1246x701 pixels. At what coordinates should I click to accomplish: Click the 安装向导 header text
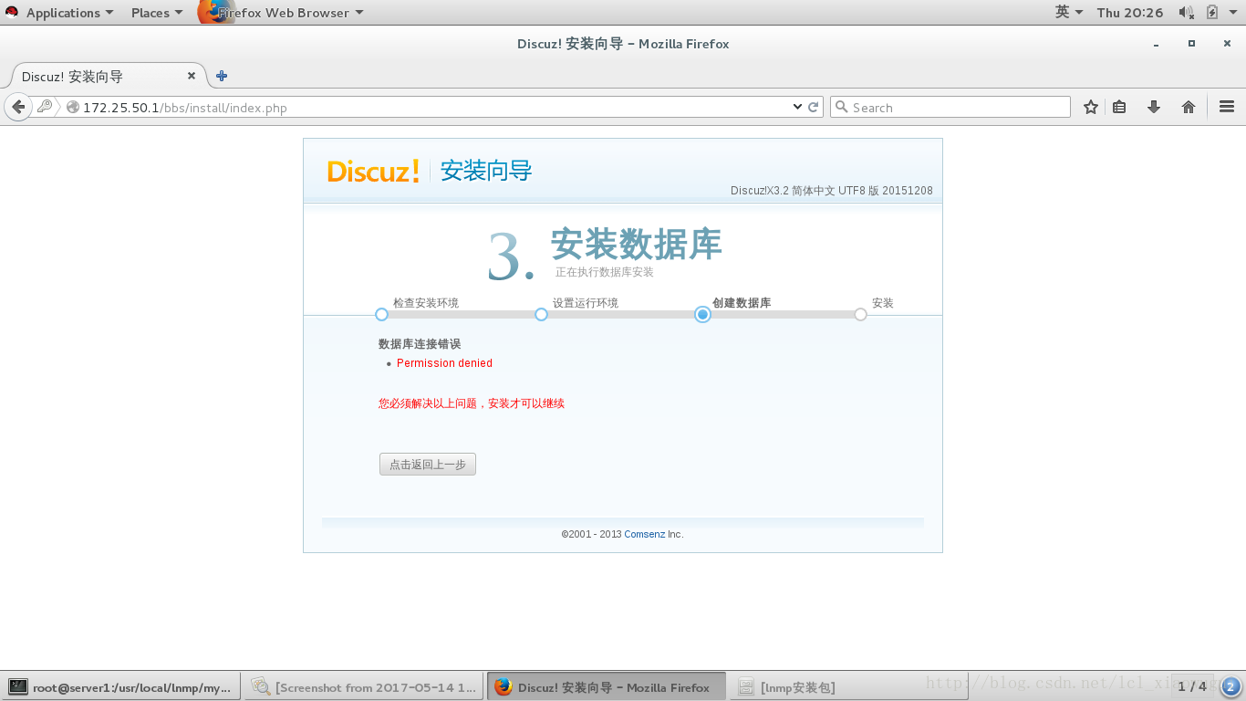click(x=486, y=171)
